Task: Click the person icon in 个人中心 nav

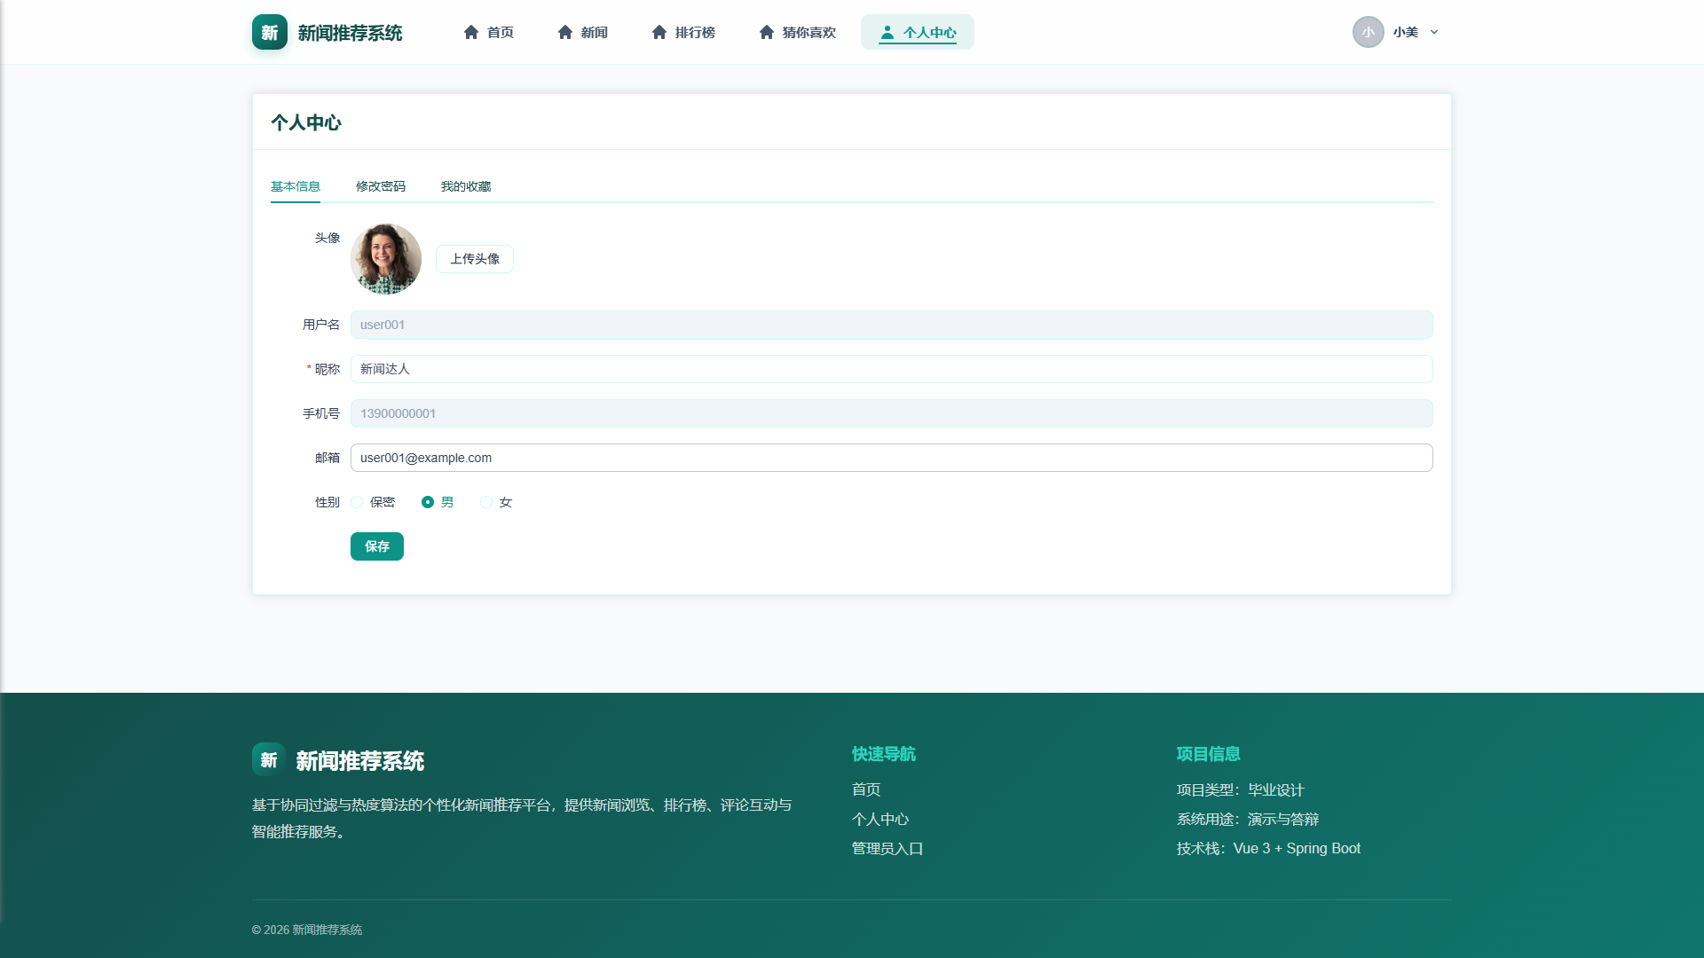Action: point(887,32)
